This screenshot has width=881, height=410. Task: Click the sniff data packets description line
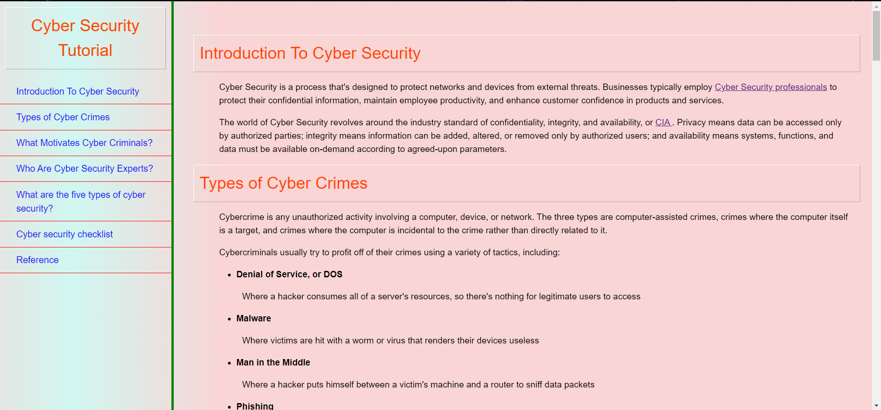(x=418, y=385)
